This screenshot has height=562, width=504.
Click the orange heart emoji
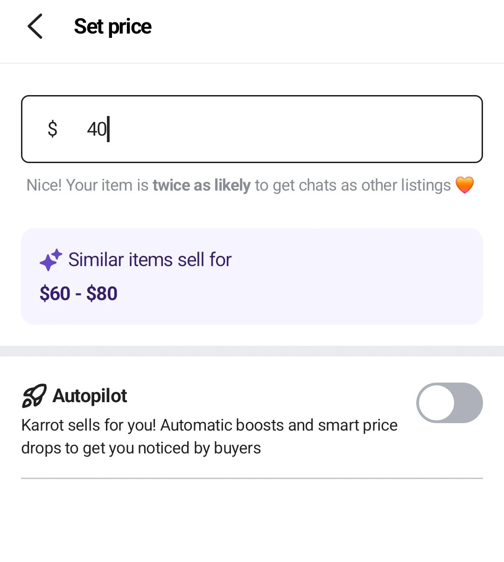(x=464, y=185)
